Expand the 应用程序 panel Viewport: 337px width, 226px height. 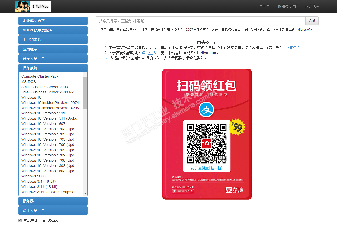point(53,49)
